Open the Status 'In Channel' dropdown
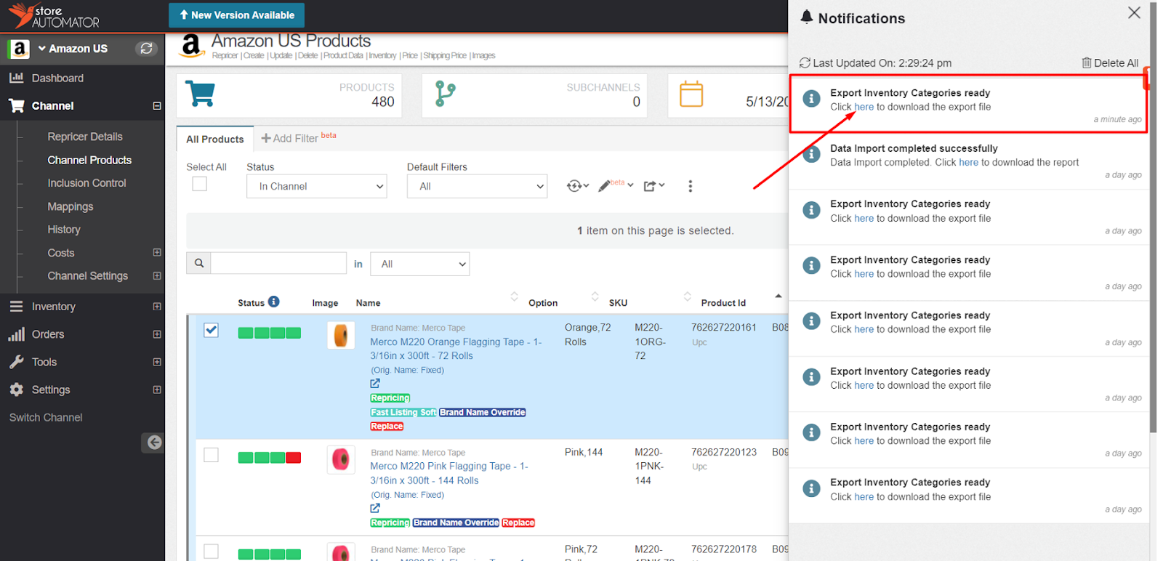The image size is (1163, 561). [x=317, y=186]
